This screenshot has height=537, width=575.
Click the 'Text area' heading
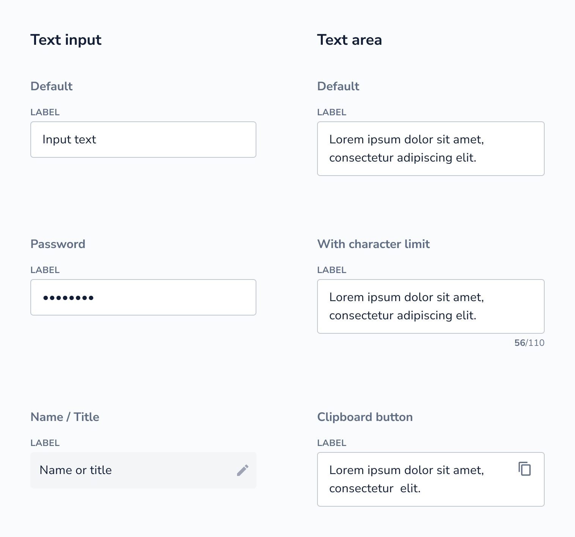349,40
